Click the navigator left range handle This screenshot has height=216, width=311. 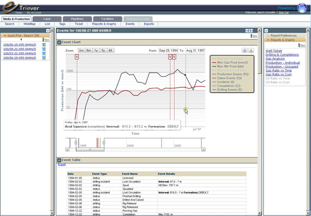(76, 143)
